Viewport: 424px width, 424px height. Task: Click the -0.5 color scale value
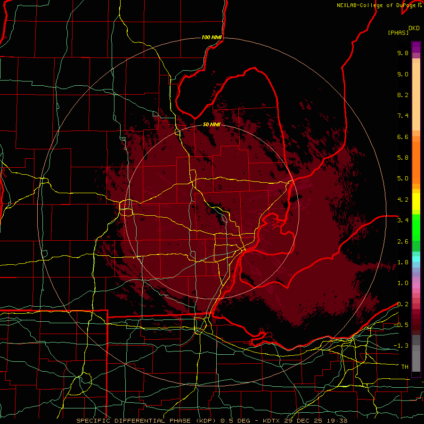[401, 325]
